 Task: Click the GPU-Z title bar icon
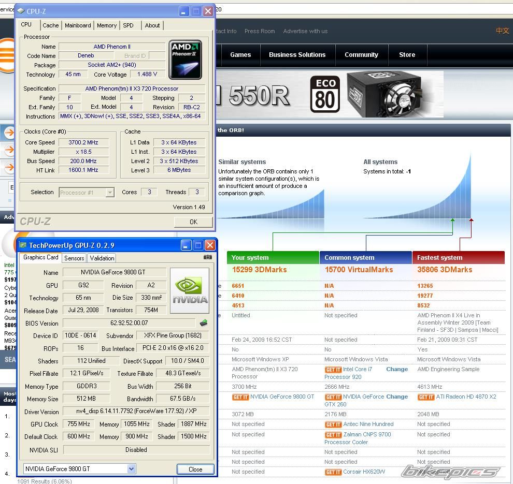click(23, 245)
